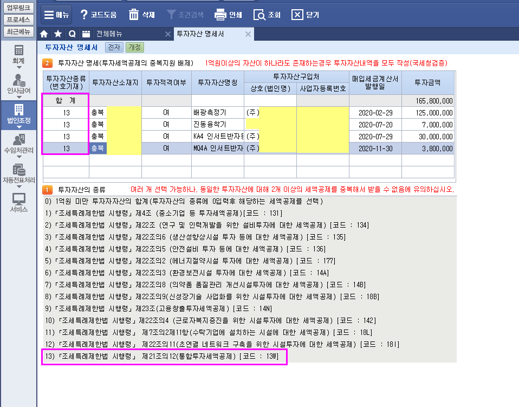Expand the arrow under 회계

(19, 68)
